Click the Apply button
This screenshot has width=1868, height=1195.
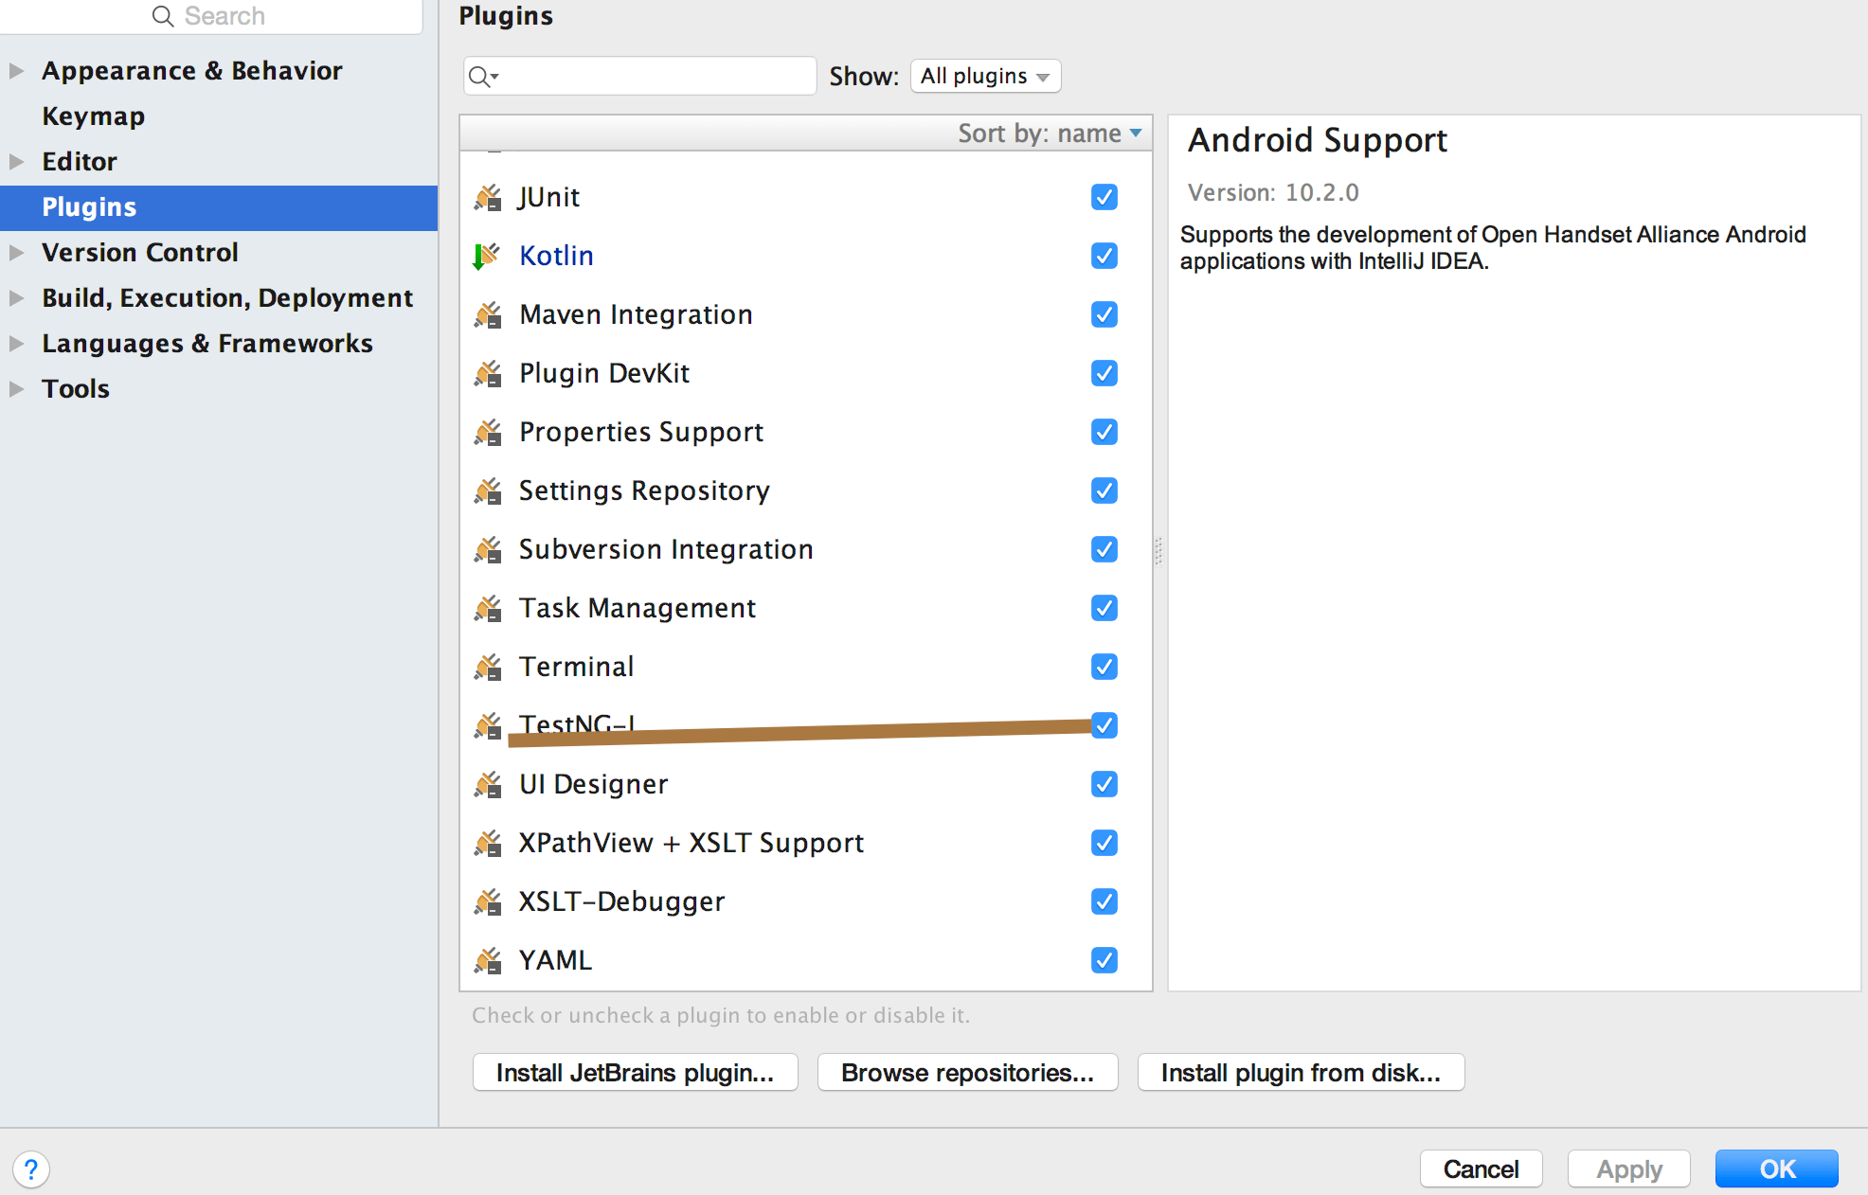(1628, 1169)
